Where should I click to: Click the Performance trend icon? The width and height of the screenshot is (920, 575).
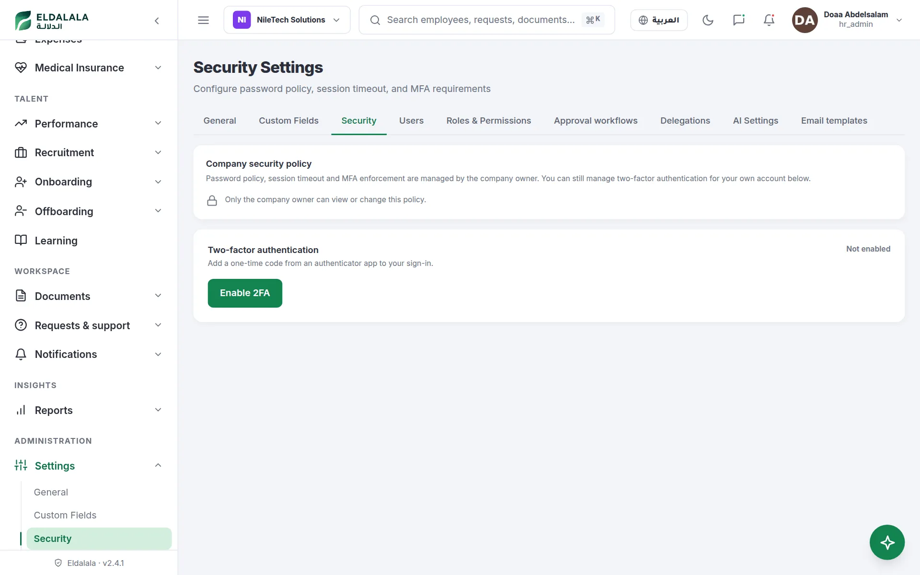click(21, 124)
